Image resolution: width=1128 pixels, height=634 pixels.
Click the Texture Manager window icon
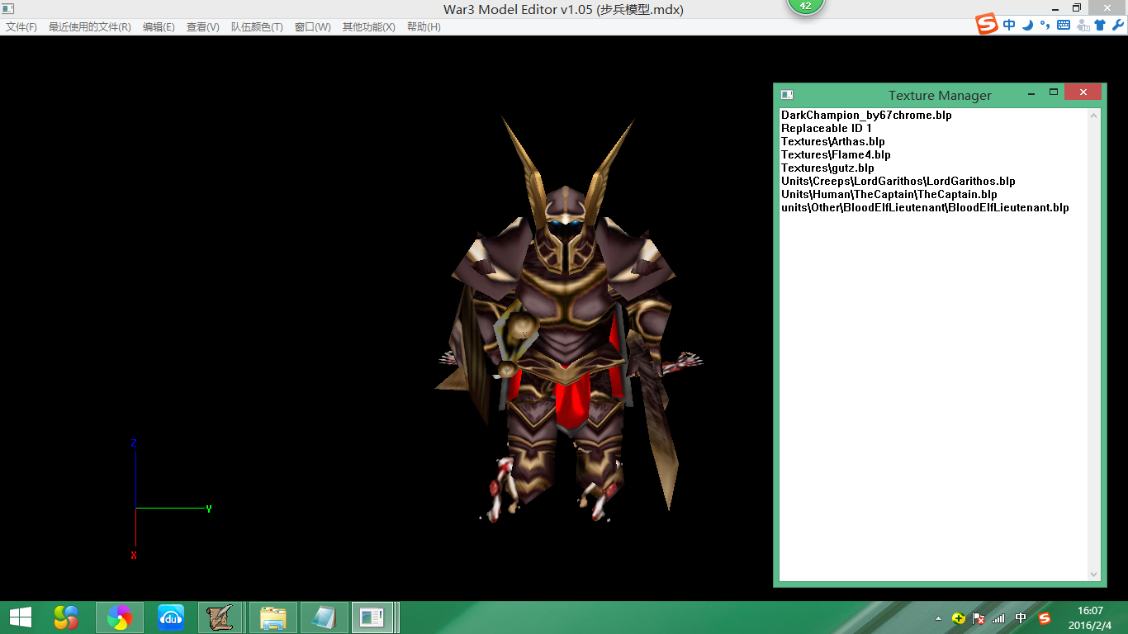pyautogui.click(x=787, y=95)
